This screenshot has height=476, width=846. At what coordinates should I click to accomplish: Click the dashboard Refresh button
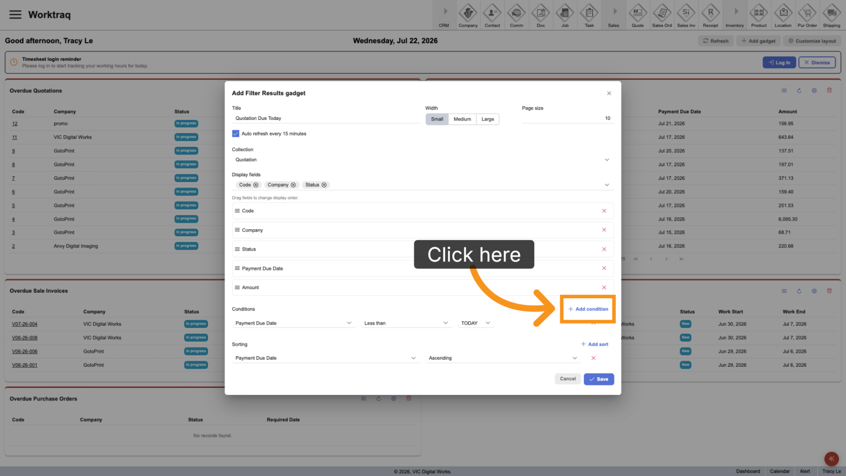716,41
